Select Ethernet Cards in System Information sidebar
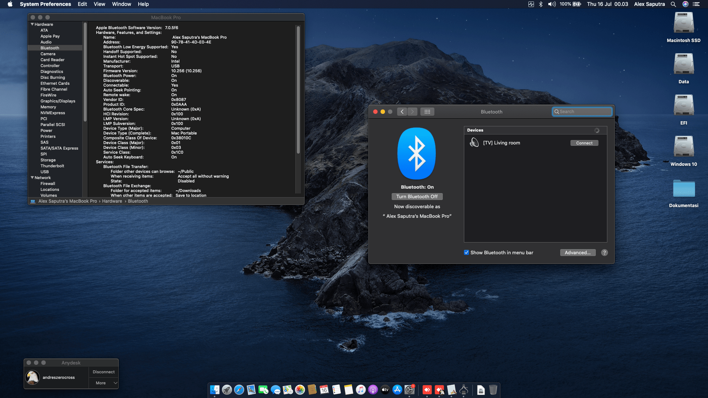Viewport: 708px width, 398px height. point(55,83)
